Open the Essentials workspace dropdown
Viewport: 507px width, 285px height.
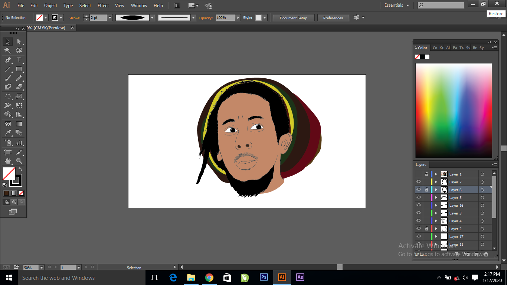tap(396, 6)
